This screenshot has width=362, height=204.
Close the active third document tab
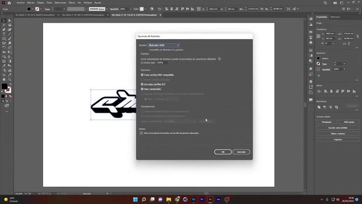tap(160, 15)
